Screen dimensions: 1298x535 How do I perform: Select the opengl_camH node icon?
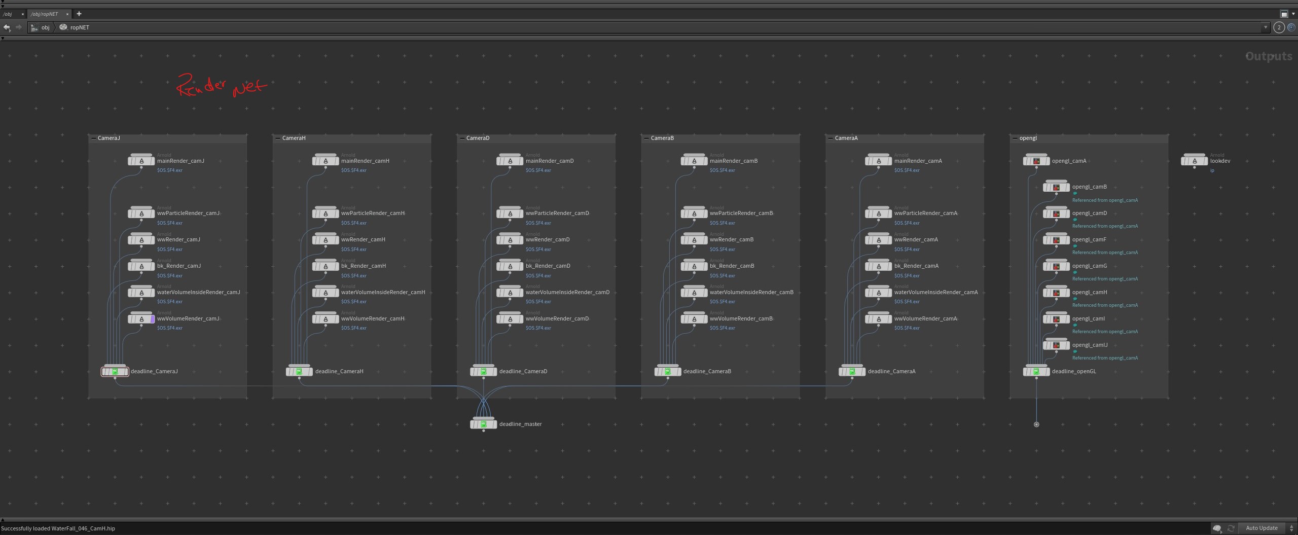[x=1056, y=293]
